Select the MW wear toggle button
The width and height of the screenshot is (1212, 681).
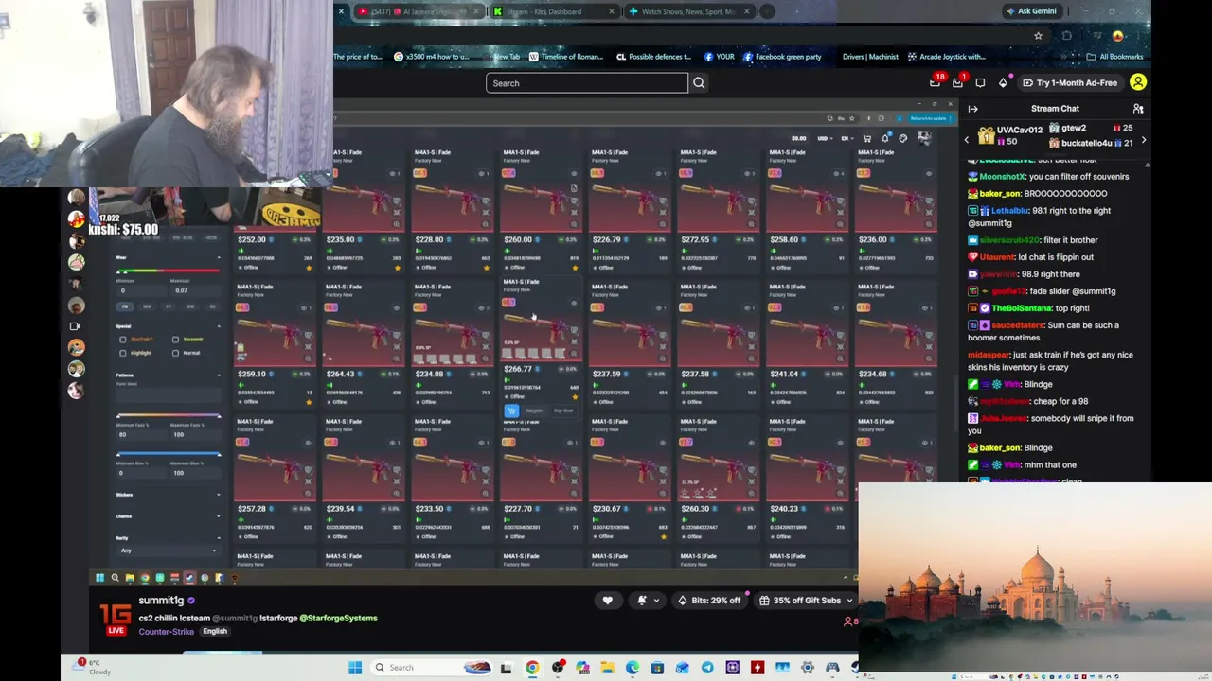pyautogui.click(x=147, y=306)
